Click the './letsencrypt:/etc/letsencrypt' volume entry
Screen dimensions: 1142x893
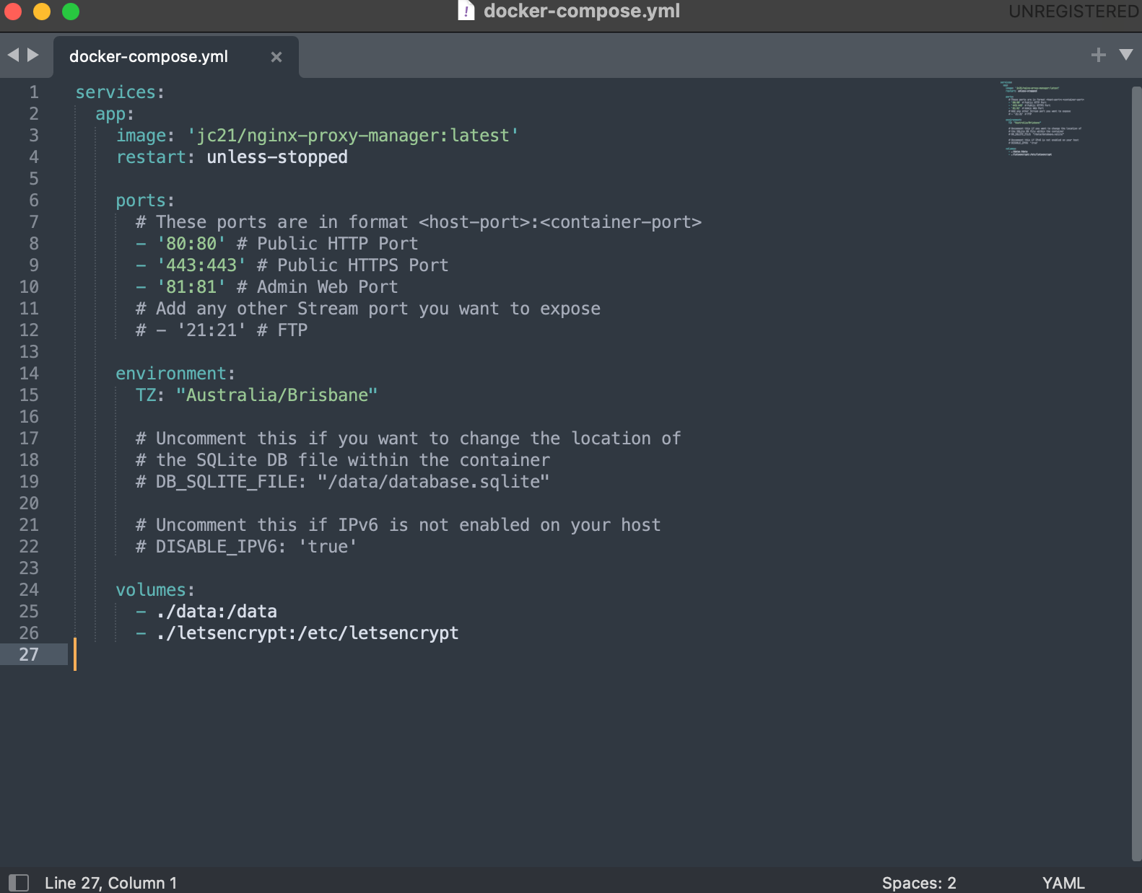(x=308, y=633)
